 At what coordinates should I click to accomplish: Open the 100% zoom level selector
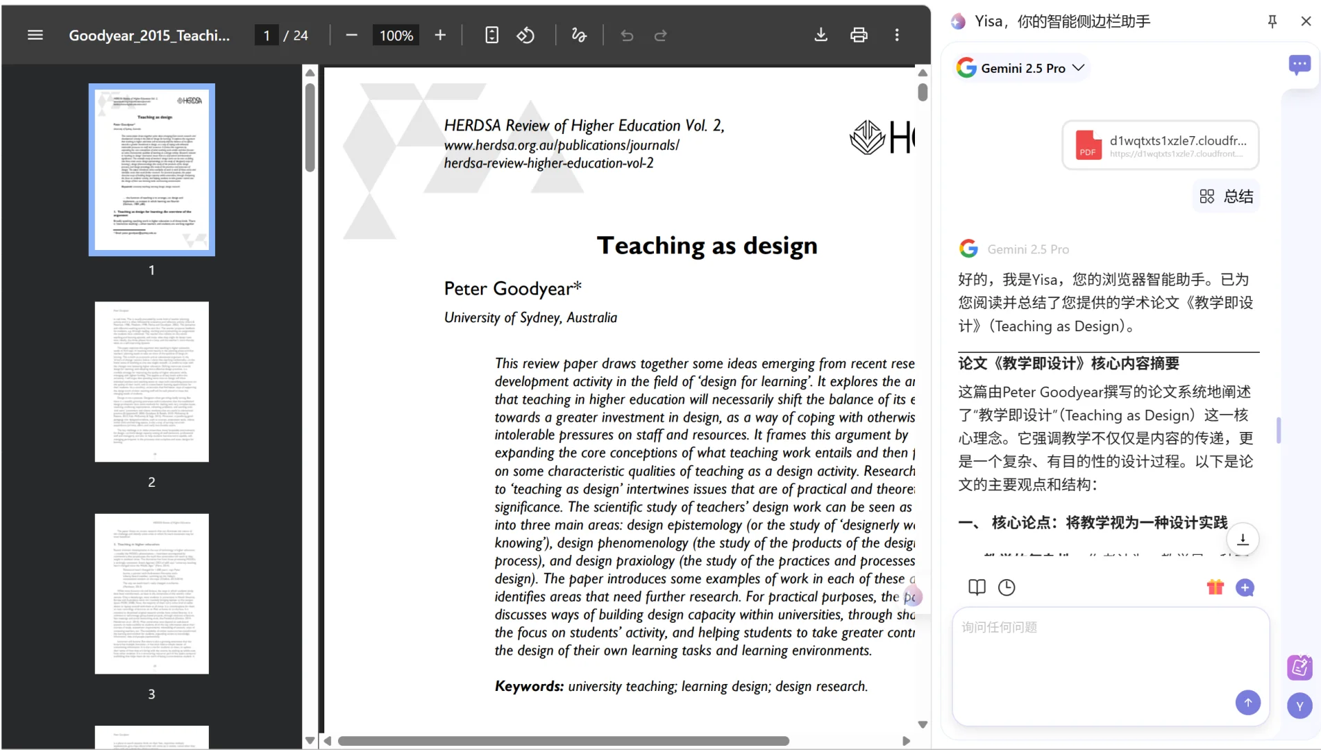point(395,35)
